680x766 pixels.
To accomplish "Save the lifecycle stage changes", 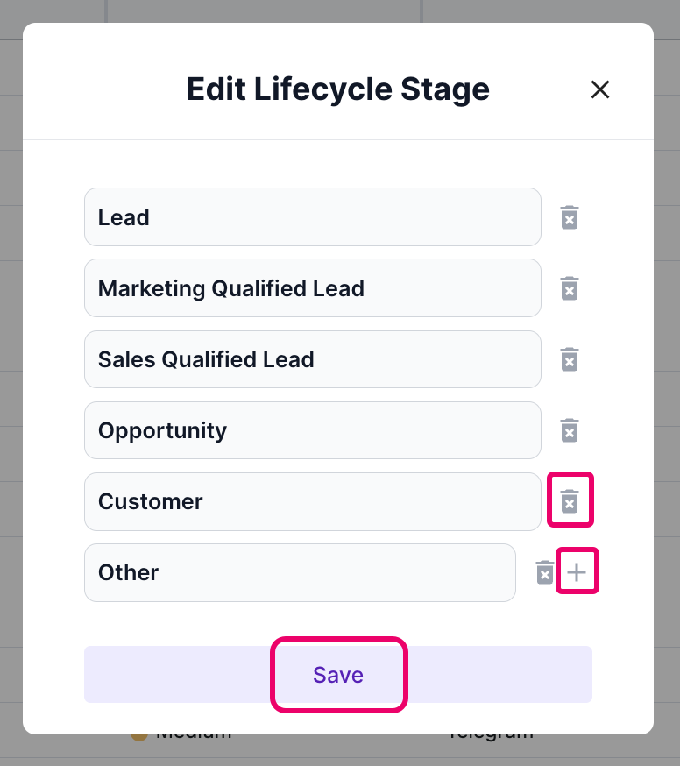I will click(338, 674).
